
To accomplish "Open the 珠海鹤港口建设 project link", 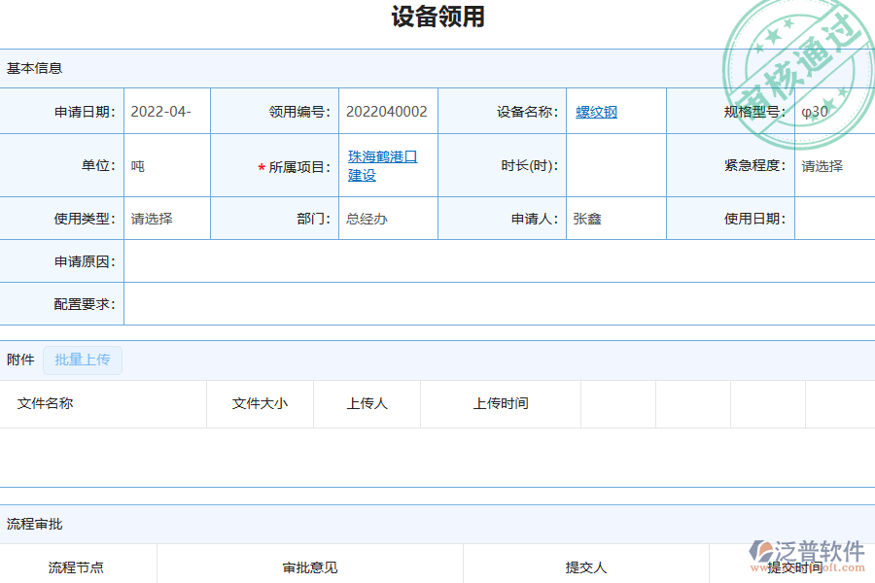I will click(379, 165).
